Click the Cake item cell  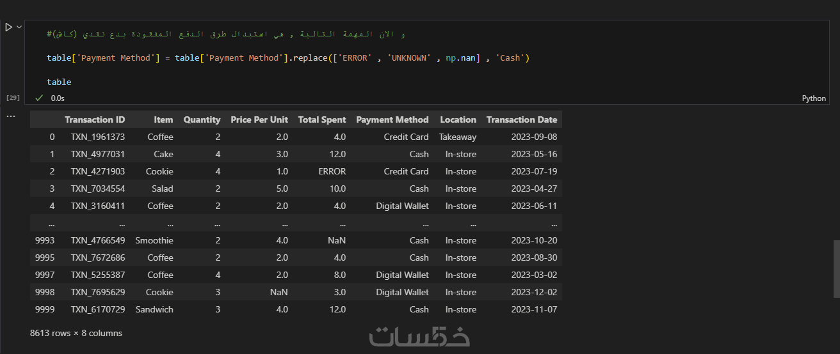tap(163, 154)
